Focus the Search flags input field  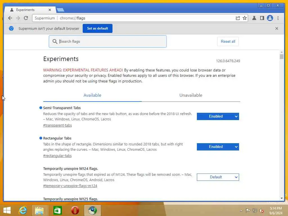[x=108, y=42]
